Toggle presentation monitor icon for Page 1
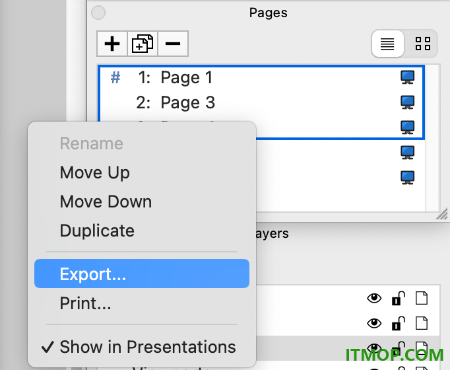Screen dimensions: 450x370 pyautogui.click(x=408, y=77)
